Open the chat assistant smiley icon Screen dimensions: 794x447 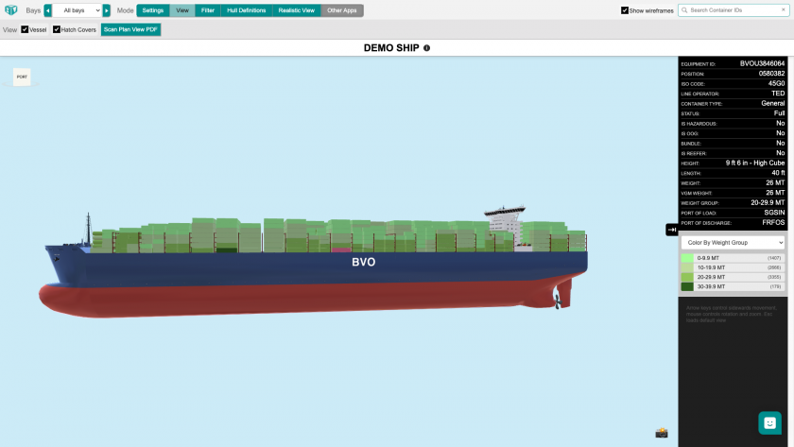tap(769, 422)
